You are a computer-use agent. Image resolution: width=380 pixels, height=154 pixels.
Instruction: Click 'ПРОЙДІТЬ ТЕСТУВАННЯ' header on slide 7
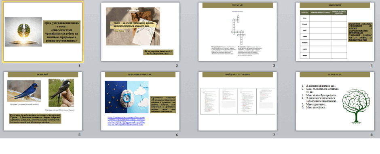[x=238, y=75]
